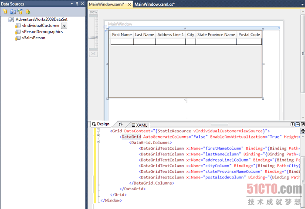Screen dimensions: 305x209
Task: Click the MainWindow designer title
Action: coord(120,24)
